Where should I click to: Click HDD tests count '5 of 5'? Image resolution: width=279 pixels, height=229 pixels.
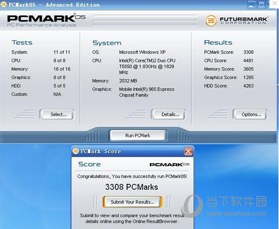pyautogui.click(x=60, y=86)
